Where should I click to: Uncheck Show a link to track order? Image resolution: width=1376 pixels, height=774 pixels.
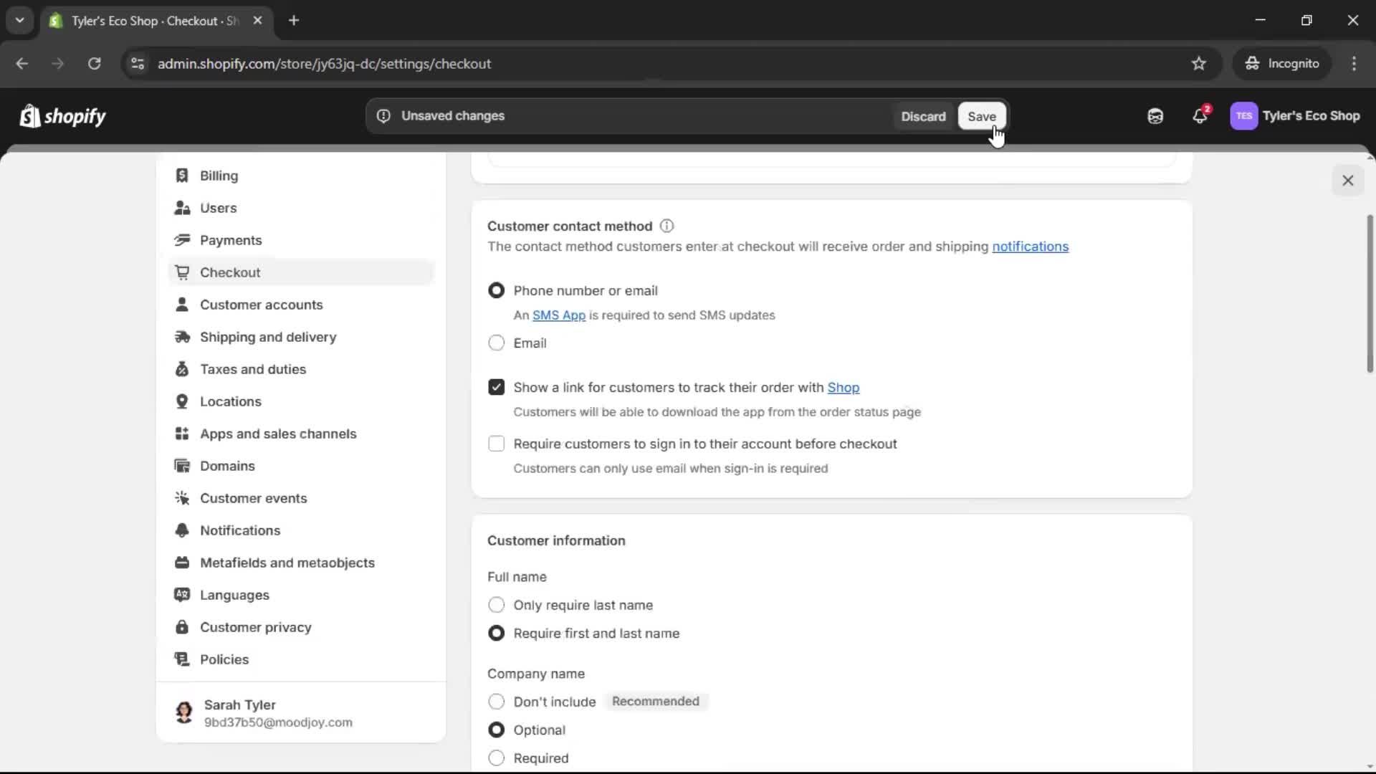pos(497,387)
